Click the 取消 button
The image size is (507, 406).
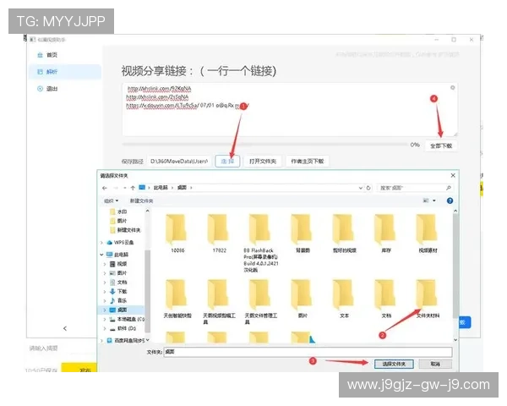coord(435,364)
